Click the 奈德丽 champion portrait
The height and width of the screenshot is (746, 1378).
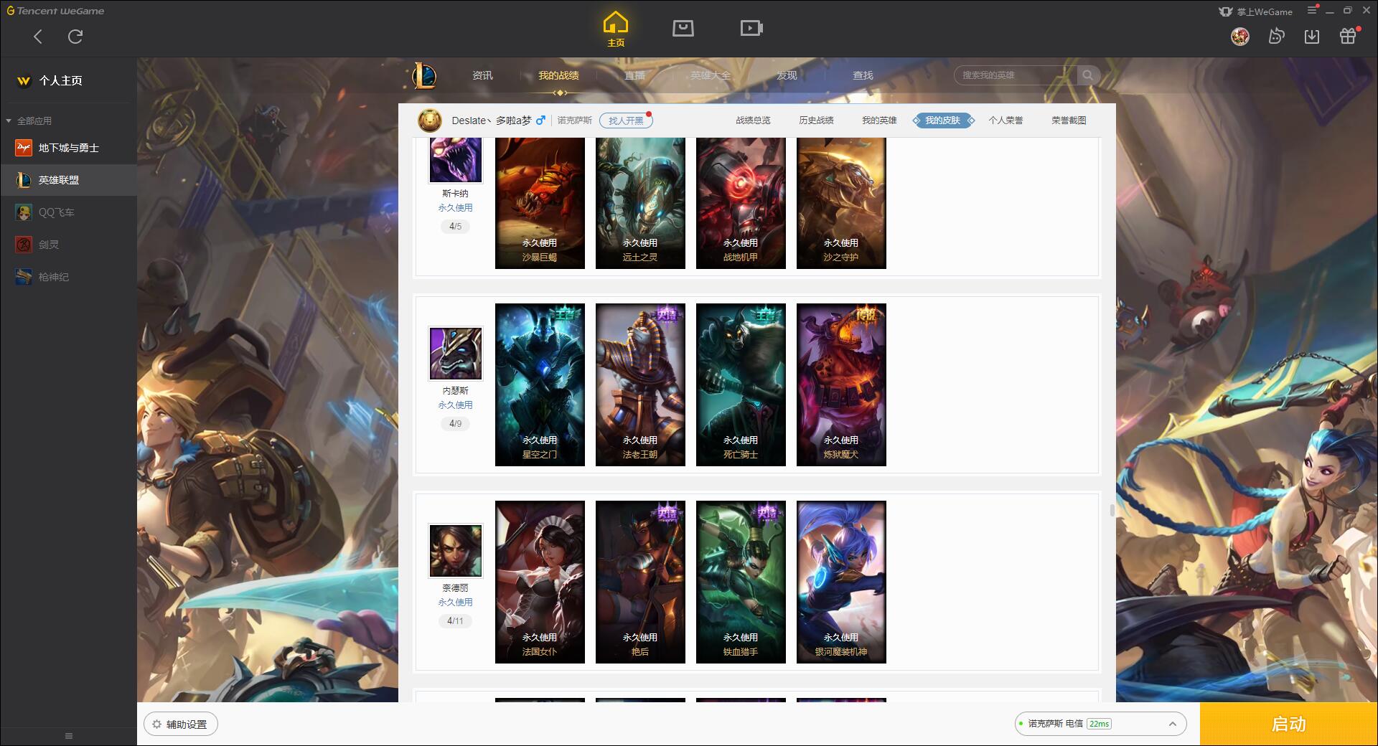pyautogui.click(x=455, y=551)
